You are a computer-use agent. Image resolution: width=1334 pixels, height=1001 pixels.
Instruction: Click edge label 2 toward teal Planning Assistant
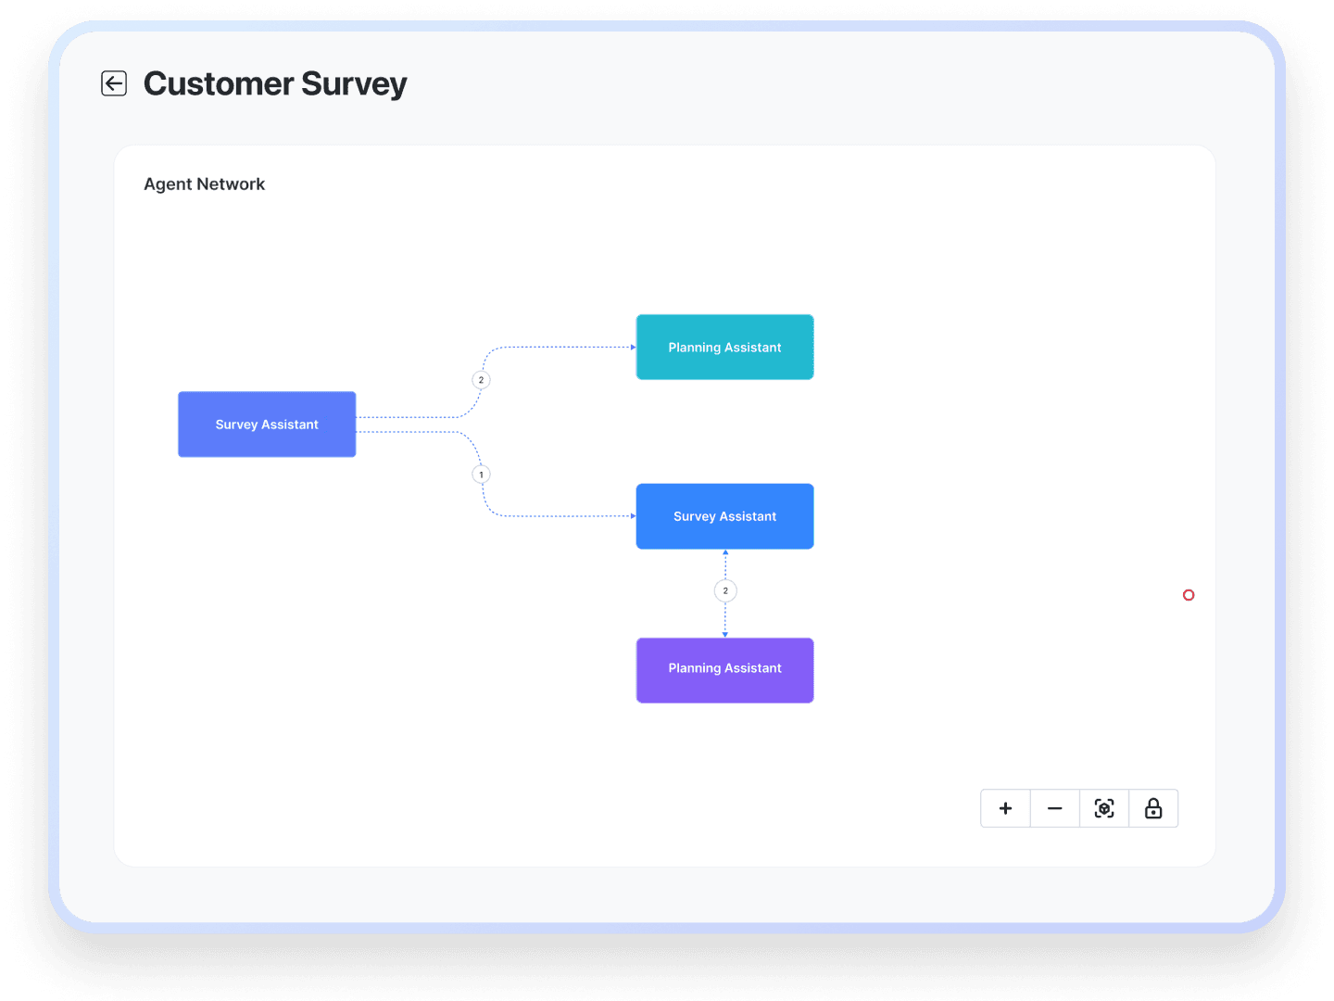point(481,380)
